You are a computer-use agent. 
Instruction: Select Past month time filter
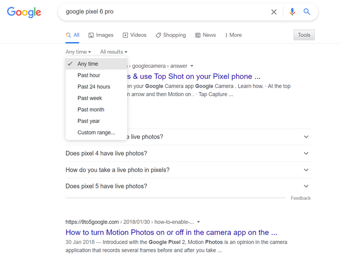97,109
